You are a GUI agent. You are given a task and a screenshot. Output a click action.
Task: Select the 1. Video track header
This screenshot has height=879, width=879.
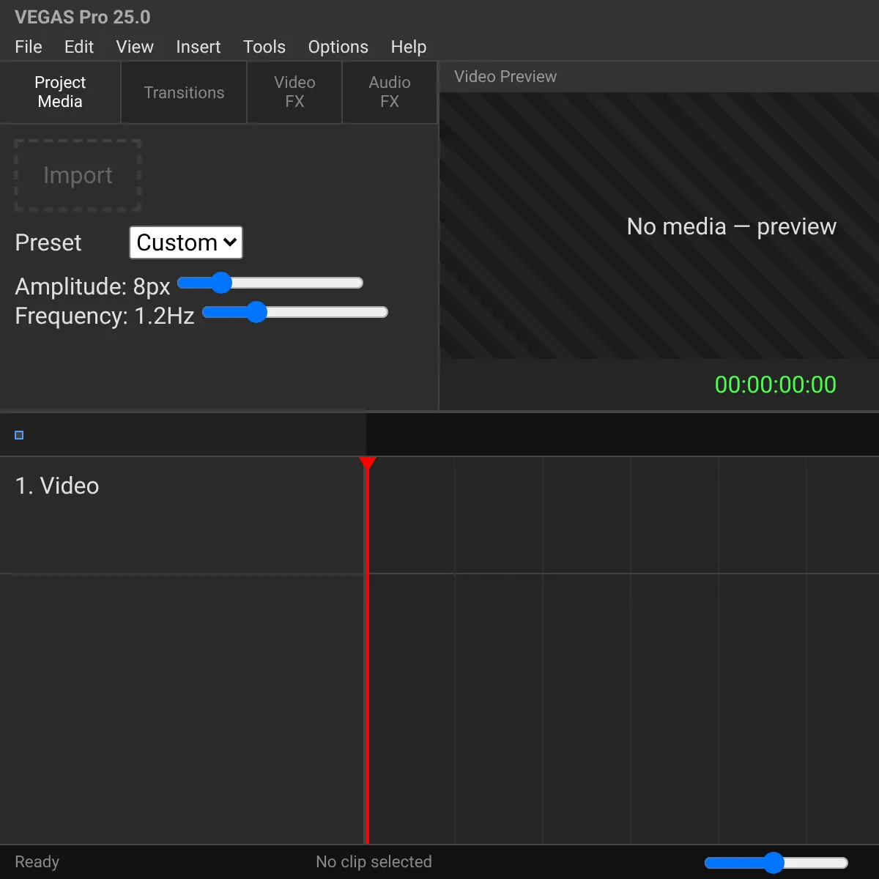[x=183, y=515]
